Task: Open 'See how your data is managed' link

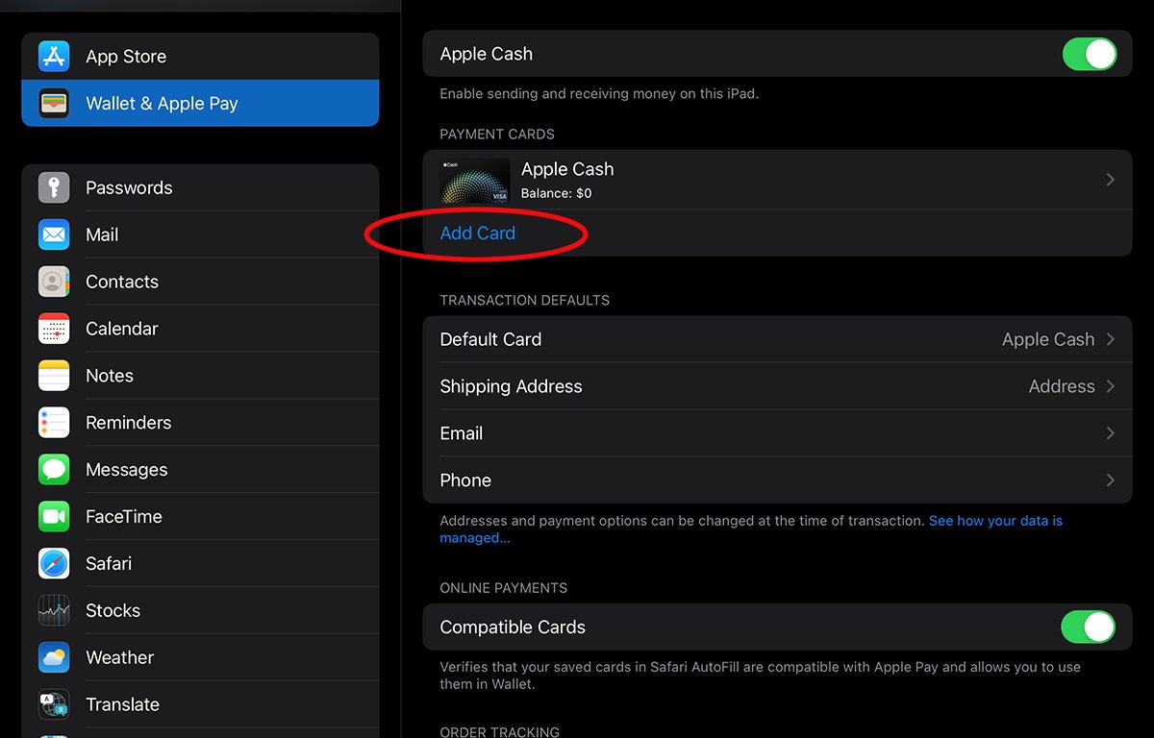Action: (x=751, y=529)
